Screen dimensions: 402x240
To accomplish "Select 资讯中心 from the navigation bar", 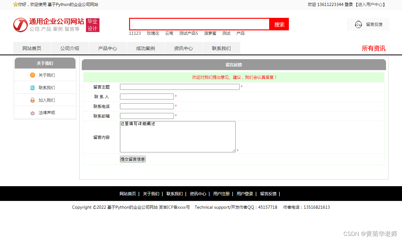I will coord(183,48).
